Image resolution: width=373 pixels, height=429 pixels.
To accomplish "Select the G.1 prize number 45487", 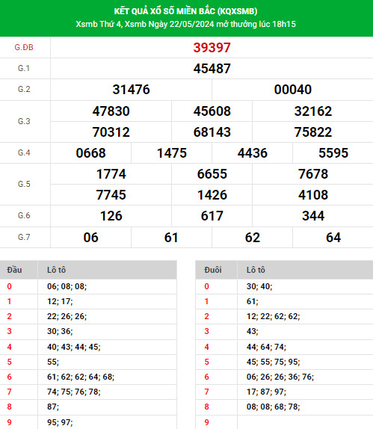I will click(212, 69).
